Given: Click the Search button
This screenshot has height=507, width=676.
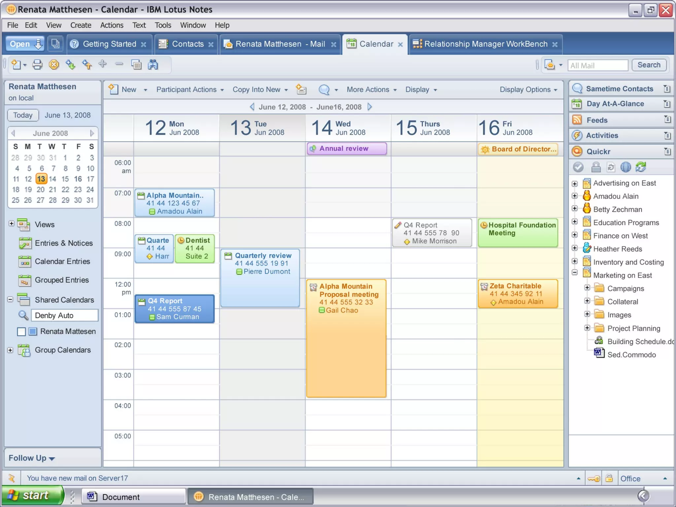Looking at the screenshot, I should 649,65.
